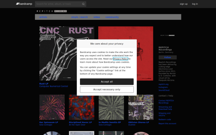The image size is (216, 135).
Task: Open the In Mediis Semitis EP title link
Action: [110, 122]
